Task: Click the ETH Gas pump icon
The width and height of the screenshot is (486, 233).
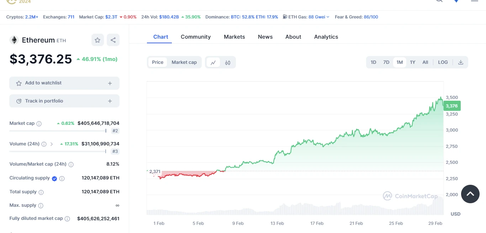Action: 285,17
